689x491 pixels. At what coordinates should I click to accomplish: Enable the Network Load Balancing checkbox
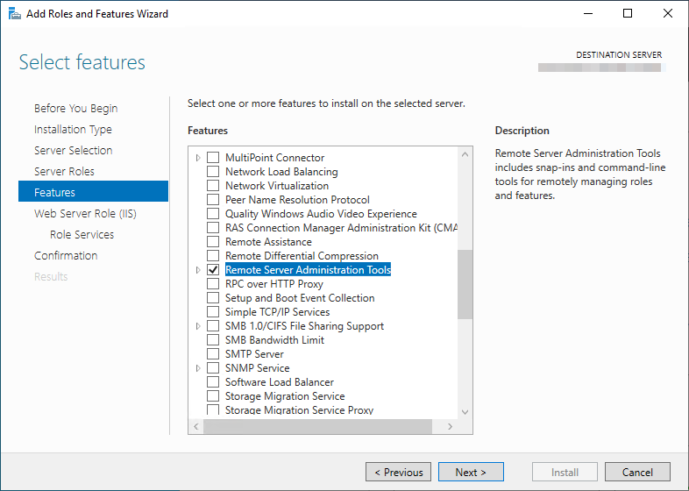(213, 172)
